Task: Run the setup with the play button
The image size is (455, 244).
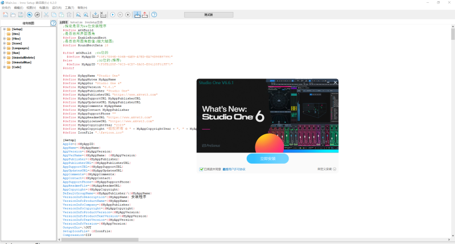Action: pos(113,15)
